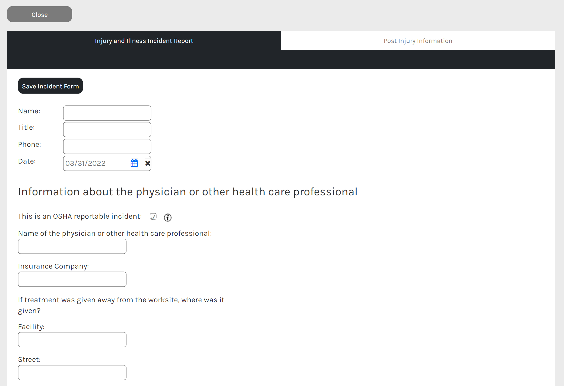The width and height of the screenshot is (564, 386).
Task: Show OSHA reportable incident info icon
Action: 168,217
